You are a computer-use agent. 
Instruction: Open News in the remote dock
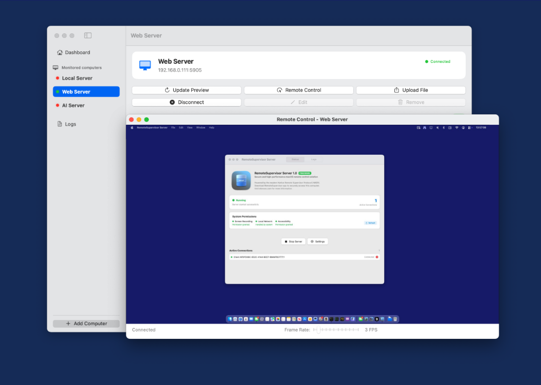(299, 319)
